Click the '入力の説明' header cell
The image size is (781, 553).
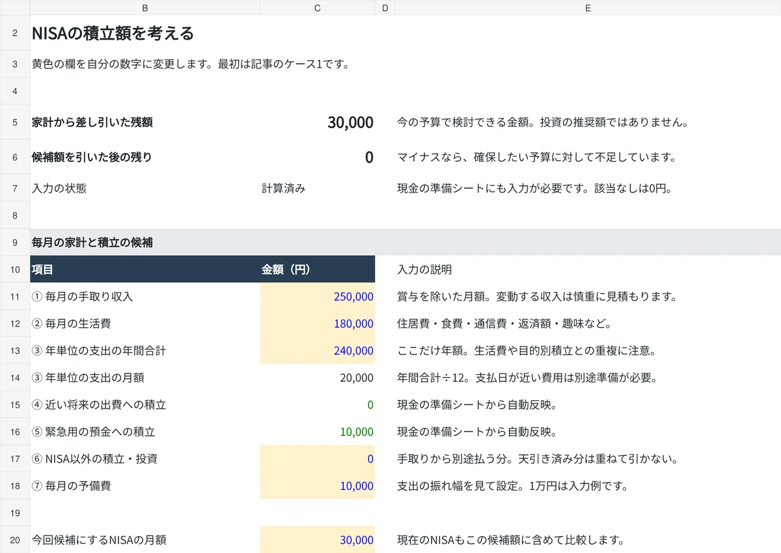click(424, 269)
